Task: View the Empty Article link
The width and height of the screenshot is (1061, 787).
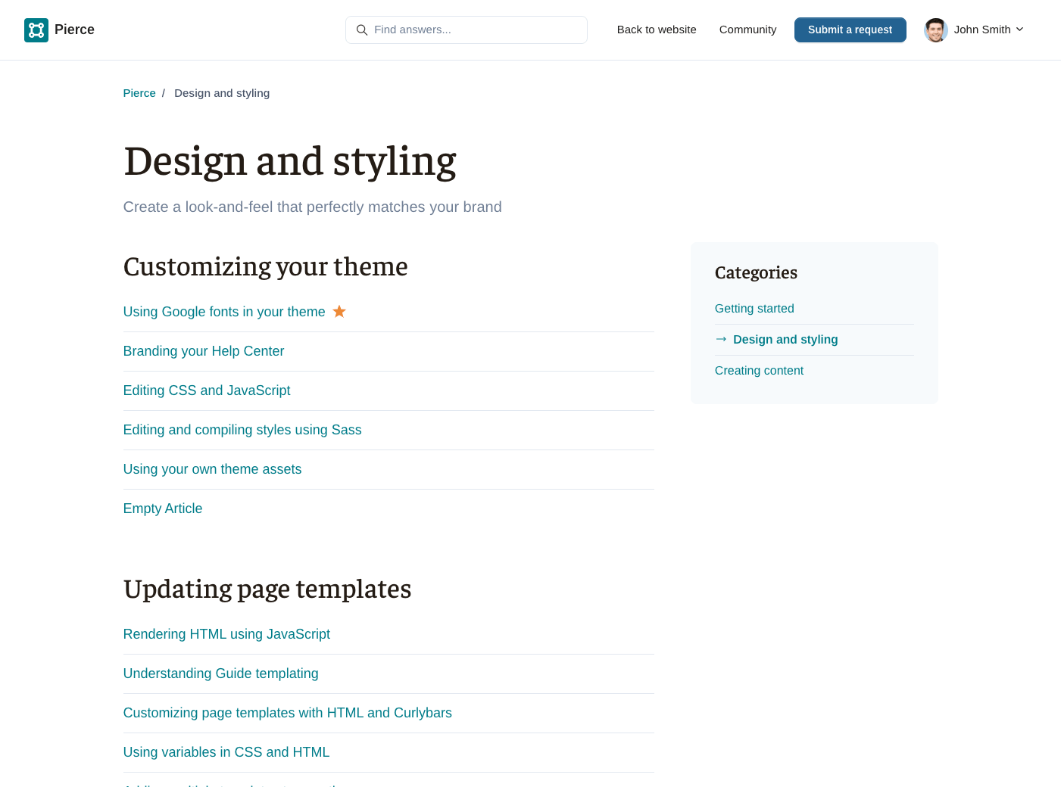Action: tap(163, 509)
